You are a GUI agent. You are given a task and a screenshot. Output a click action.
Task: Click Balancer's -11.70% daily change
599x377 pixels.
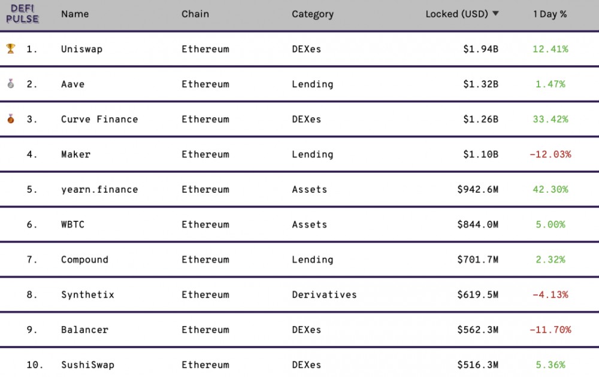coord(550,330)
